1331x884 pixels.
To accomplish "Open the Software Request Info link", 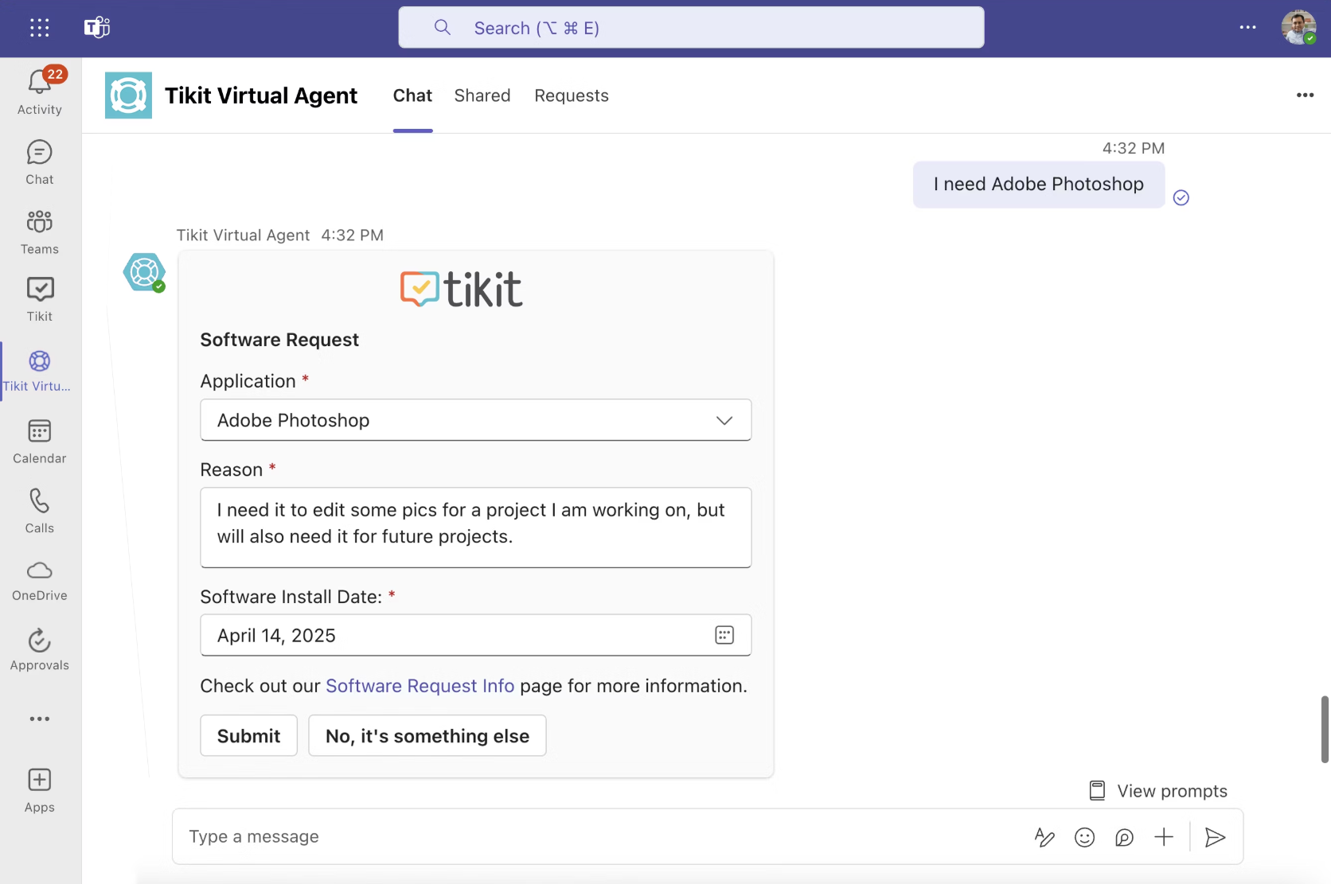I will tap(420, 686).
